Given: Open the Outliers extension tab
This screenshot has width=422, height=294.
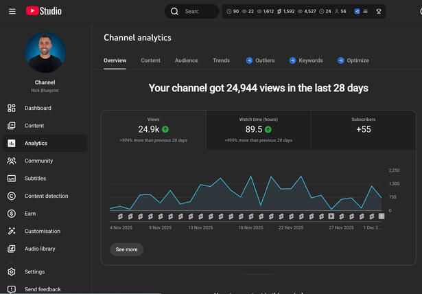Looking at the screenshot, I should (261, 60).
